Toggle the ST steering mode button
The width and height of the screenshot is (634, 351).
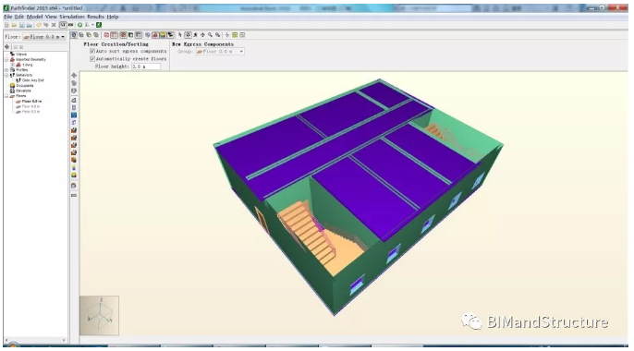coord(63,25)
